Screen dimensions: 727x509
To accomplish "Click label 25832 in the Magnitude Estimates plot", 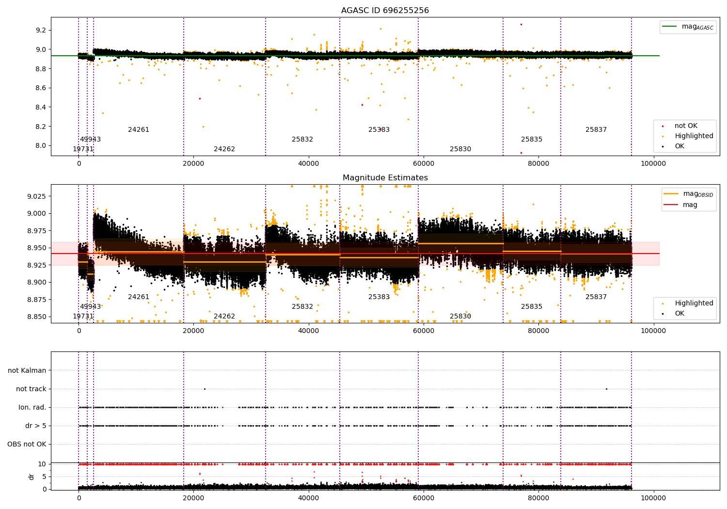I will tap(302, 307).
